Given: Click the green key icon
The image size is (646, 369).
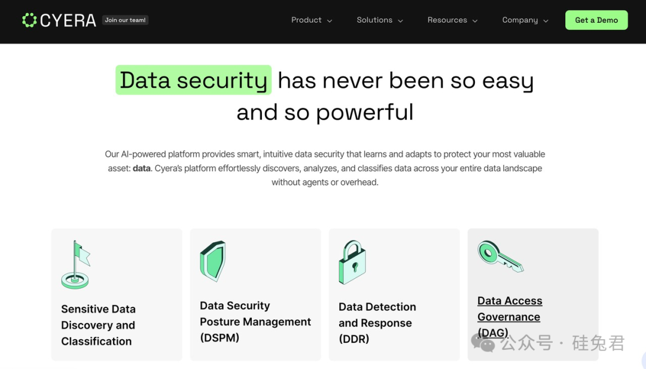Looking at the screenshot, I should click(500, 255).
